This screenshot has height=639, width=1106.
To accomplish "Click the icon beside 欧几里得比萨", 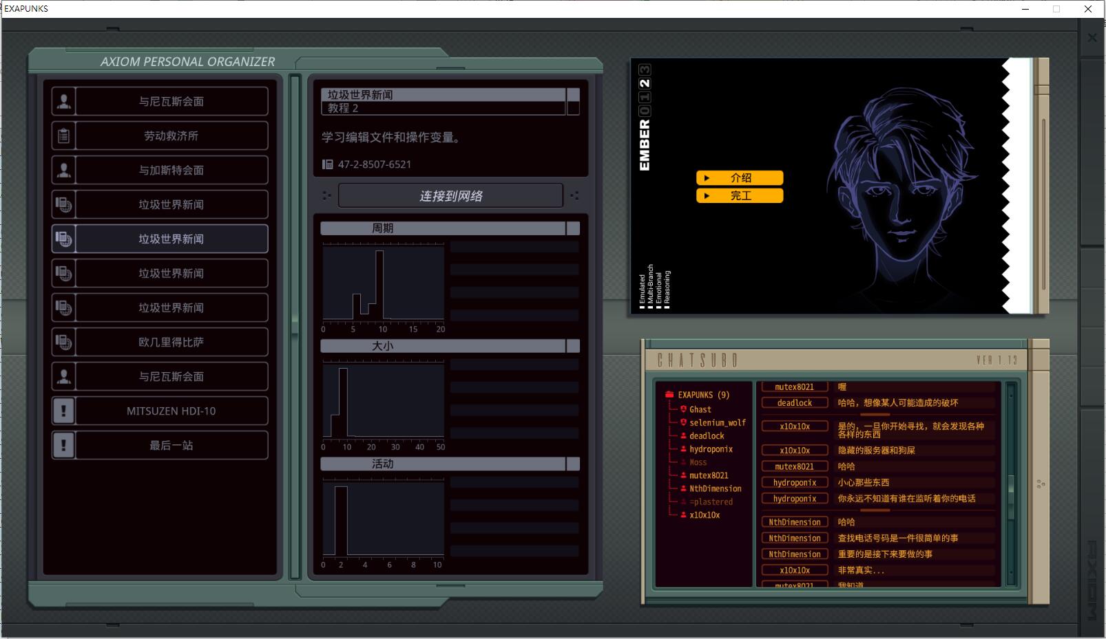I will (x=63, y=342).
